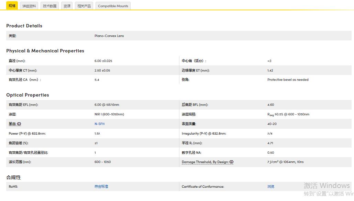Click the Protective bevel as needed text
Image resolution: width=354 pixels, height=201 pixels.
[x=288, y=80]
